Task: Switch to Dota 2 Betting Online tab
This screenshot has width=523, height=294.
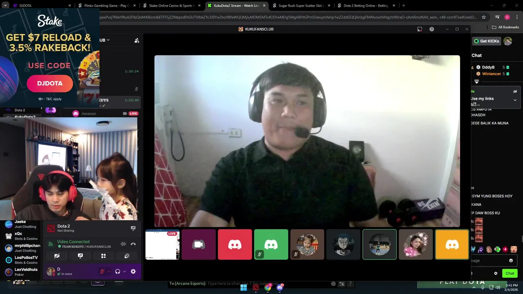Action: [366, 6]
